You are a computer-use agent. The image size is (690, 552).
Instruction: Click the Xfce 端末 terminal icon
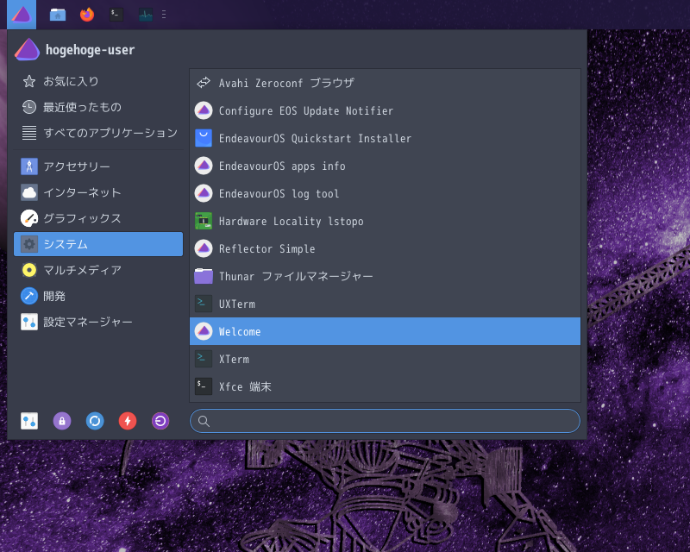click(204, 386)
